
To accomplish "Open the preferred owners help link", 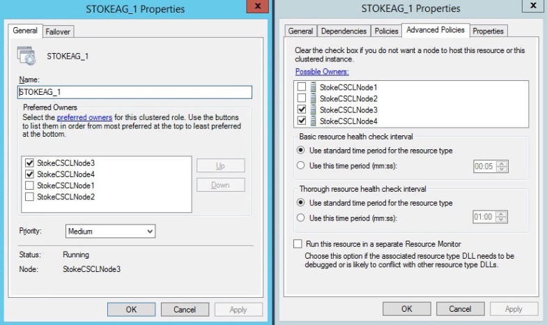I will click(90, 117).
